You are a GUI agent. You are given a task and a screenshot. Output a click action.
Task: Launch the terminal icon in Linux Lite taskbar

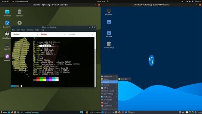click(18, 112)
